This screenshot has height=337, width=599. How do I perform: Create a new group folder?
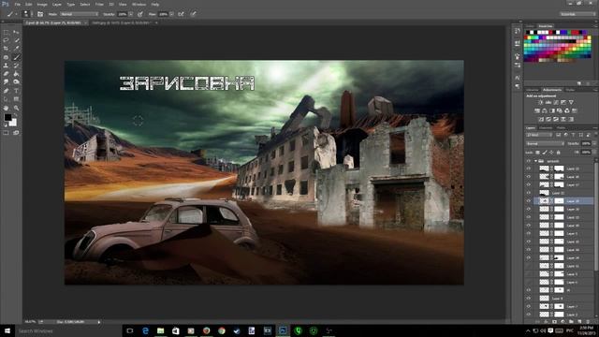coord(571,322)
